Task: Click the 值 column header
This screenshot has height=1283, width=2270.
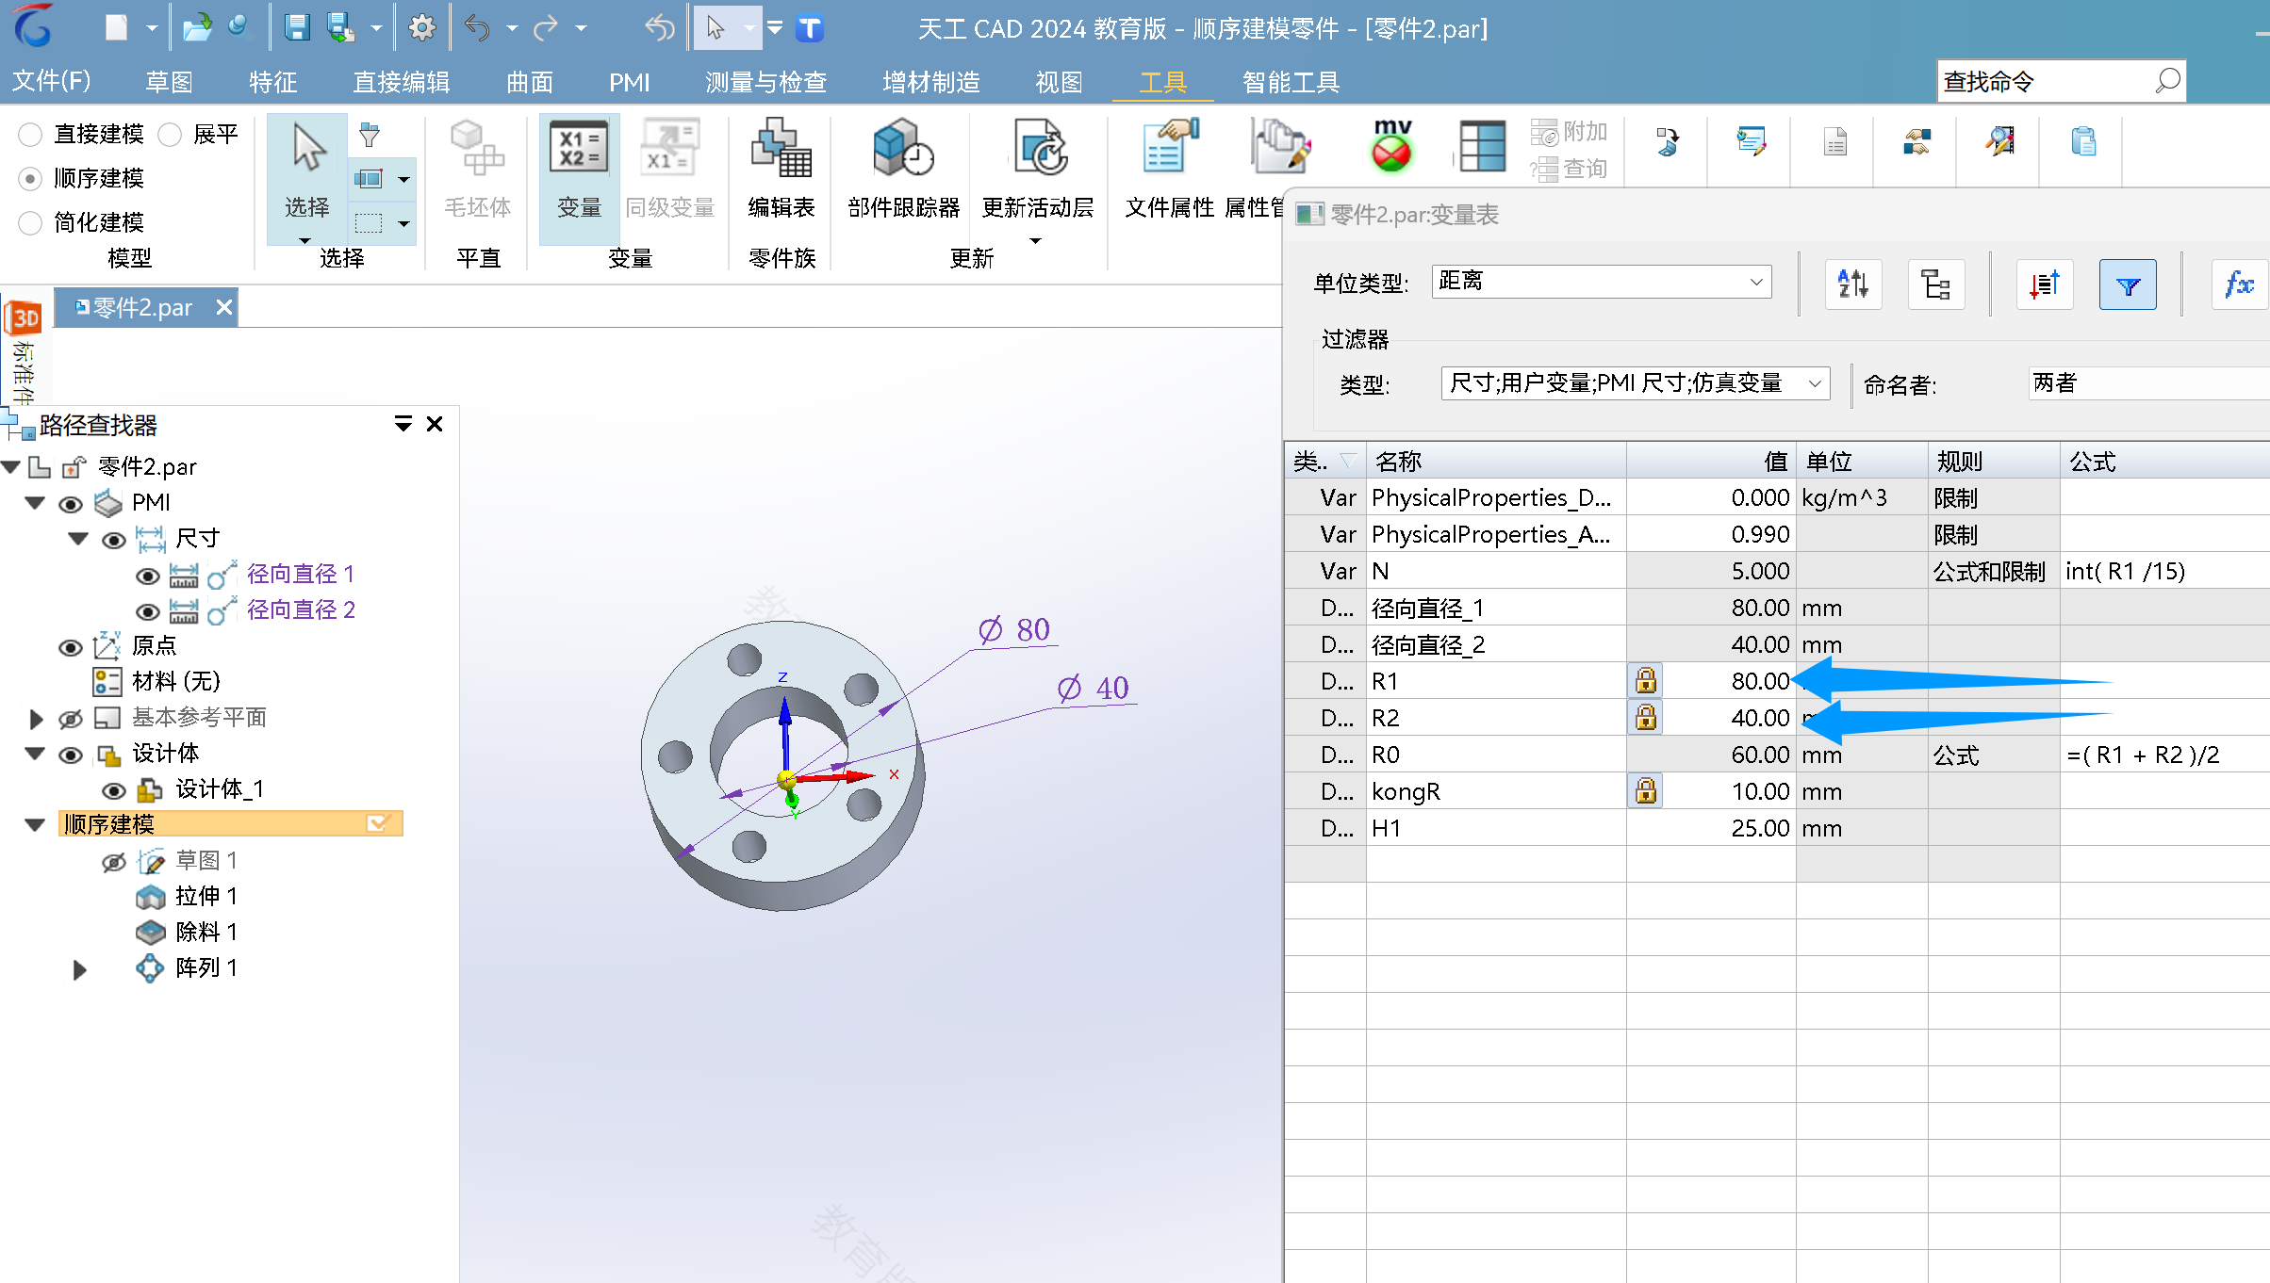Action: [x=1711, y=462]
